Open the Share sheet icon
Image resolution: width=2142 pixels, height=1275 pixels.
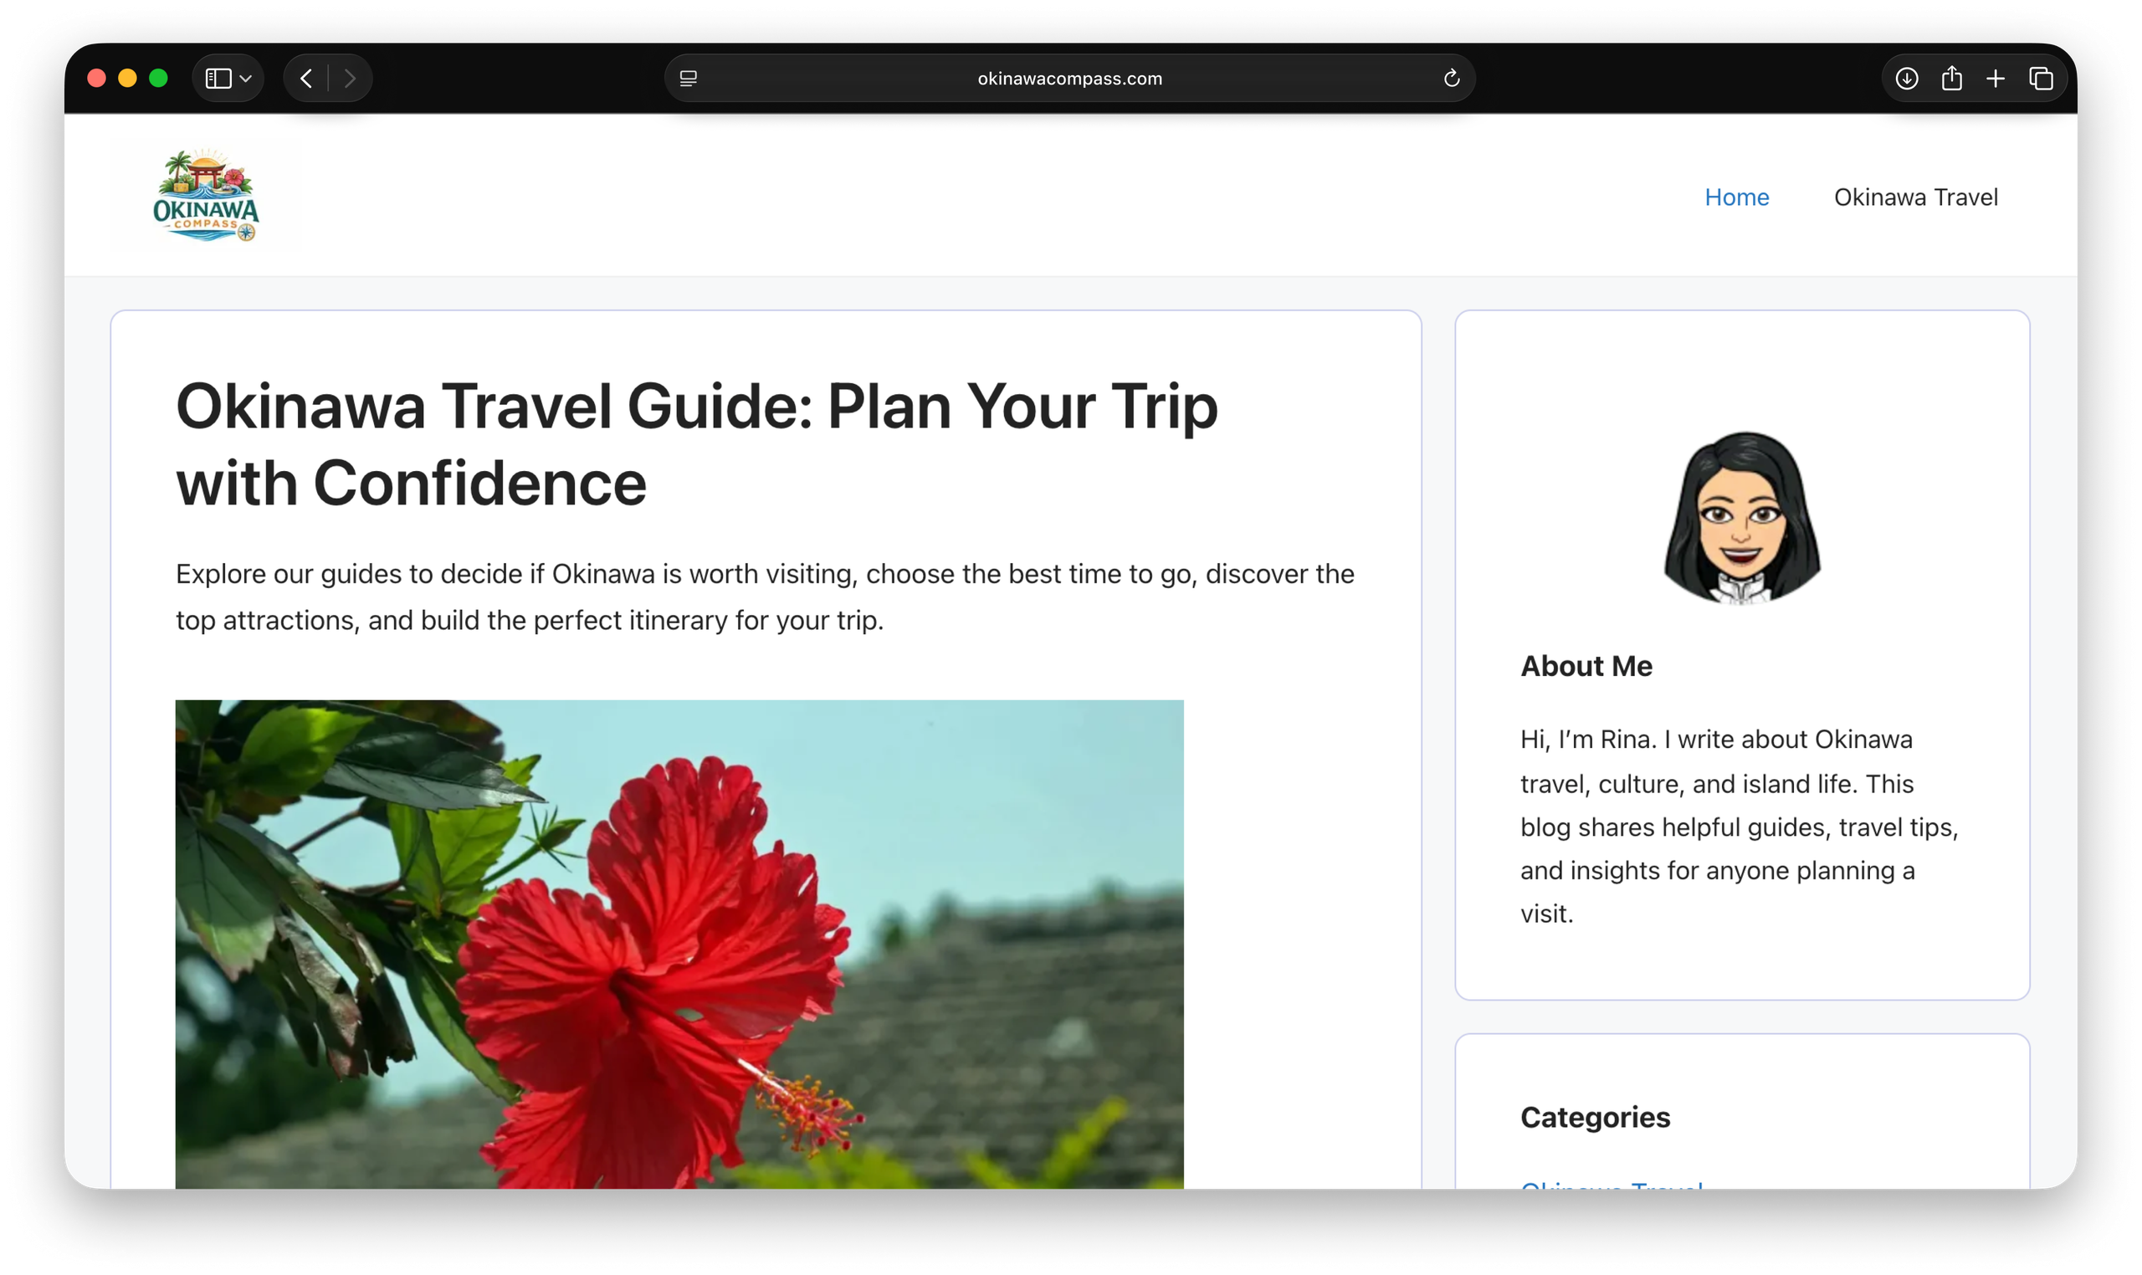[x=1951, y=78]
